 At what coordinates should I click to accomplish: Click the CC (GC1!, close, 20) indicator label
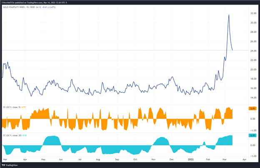pos(12,136)
